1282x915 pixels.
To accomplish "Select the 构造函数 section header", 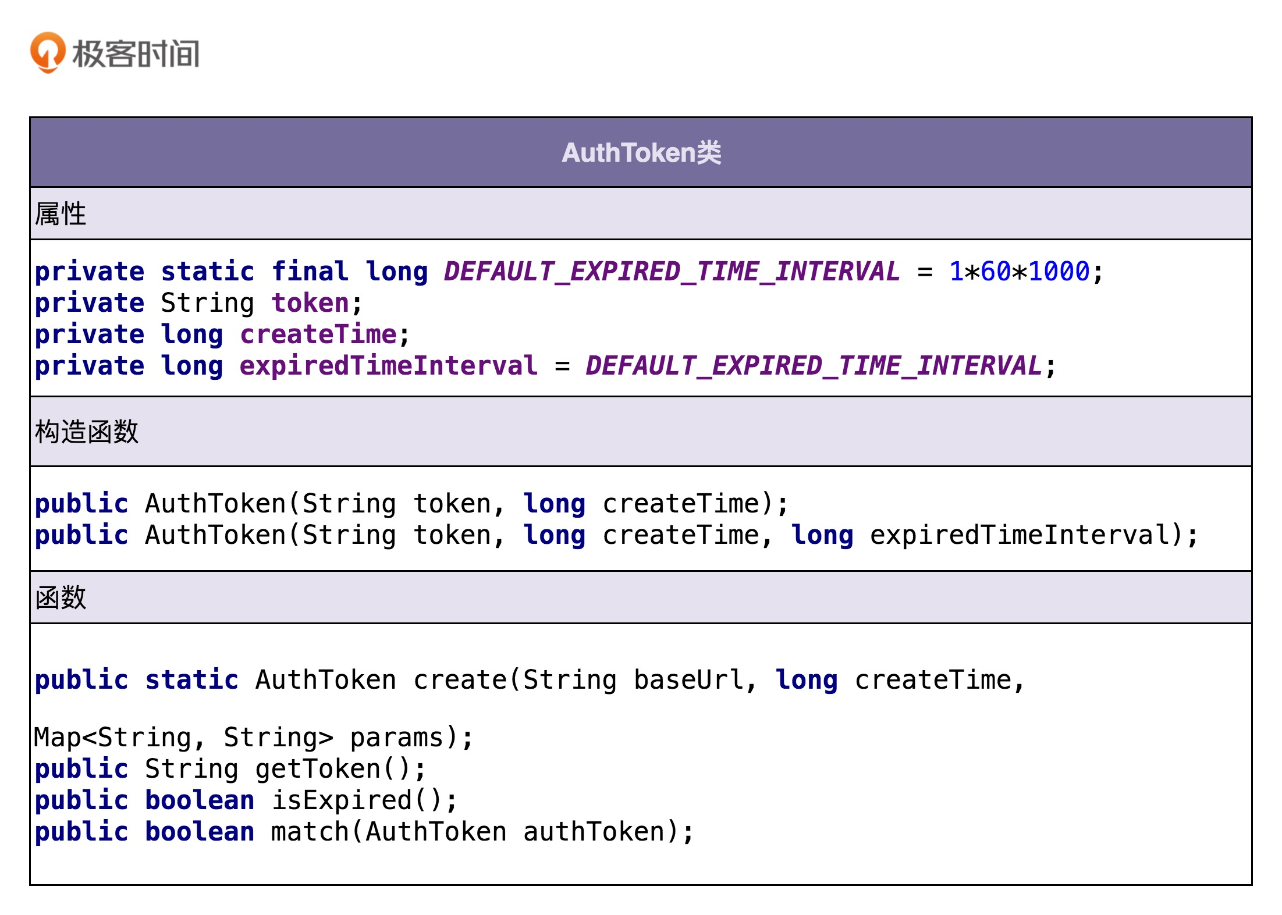I will (x=87, y=432).
